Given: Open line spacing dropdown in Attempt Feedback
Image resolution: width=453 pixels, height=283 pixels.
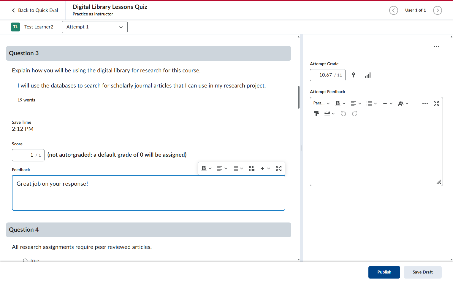Looking at the screenshot, I should pos(330,114).
